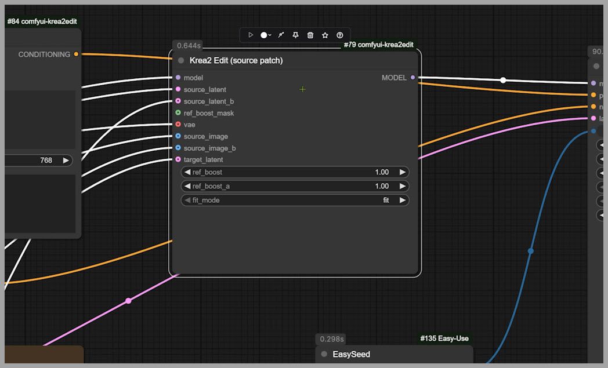Click the #79 comfyui-krea2edit badge

[378, 45]
